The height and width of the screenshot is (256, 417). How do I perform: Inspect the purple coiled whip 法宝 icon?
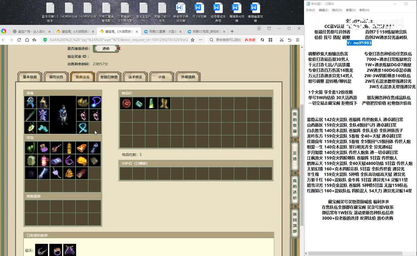(69, 160)
